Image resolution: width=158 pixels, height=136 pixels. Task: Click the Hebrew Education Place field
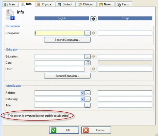(x=125, y=69)
